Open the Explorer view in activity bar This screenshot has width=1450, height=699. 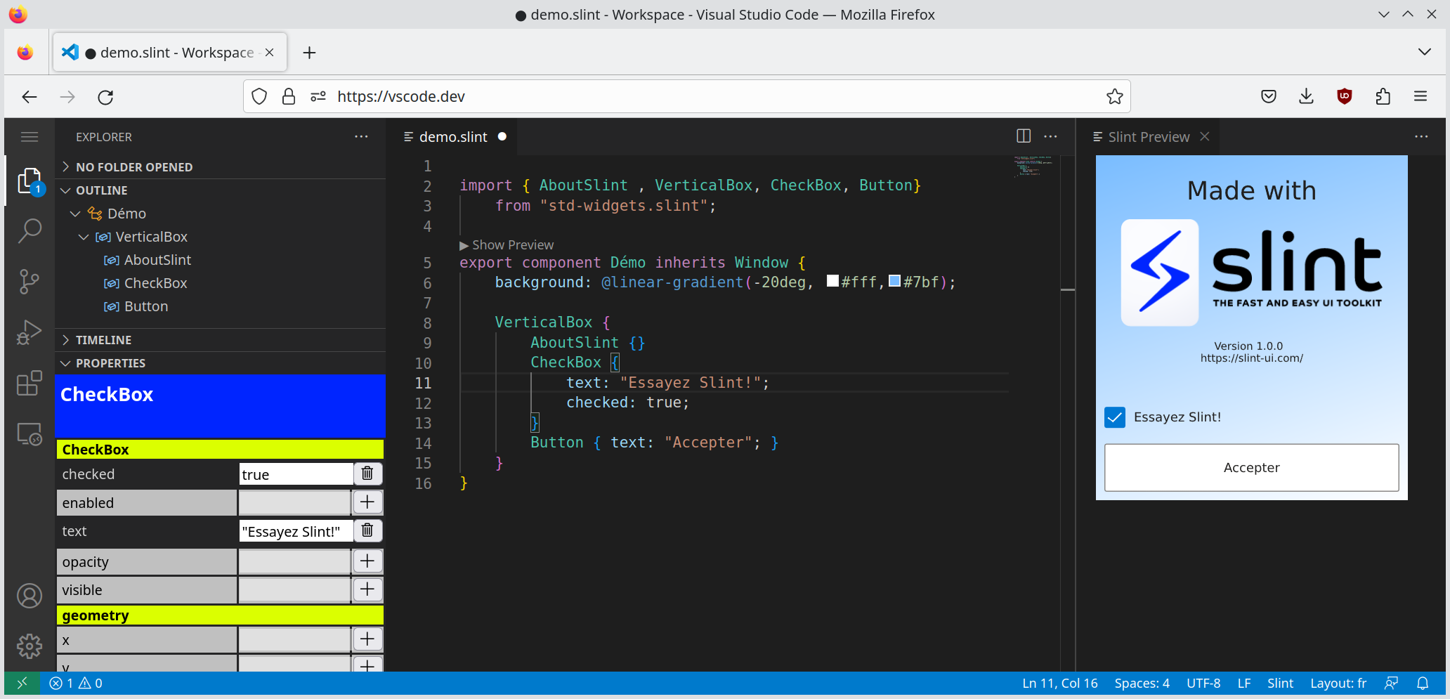point(30,181)
